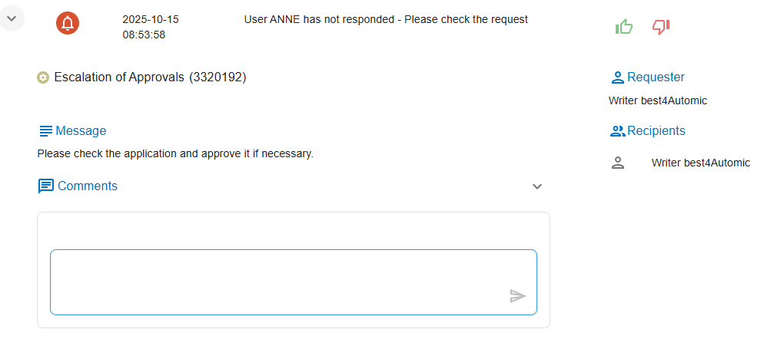Click the Message lines icon
The width and height of the screenshot is (764, 339).
[x=45, y=131]
